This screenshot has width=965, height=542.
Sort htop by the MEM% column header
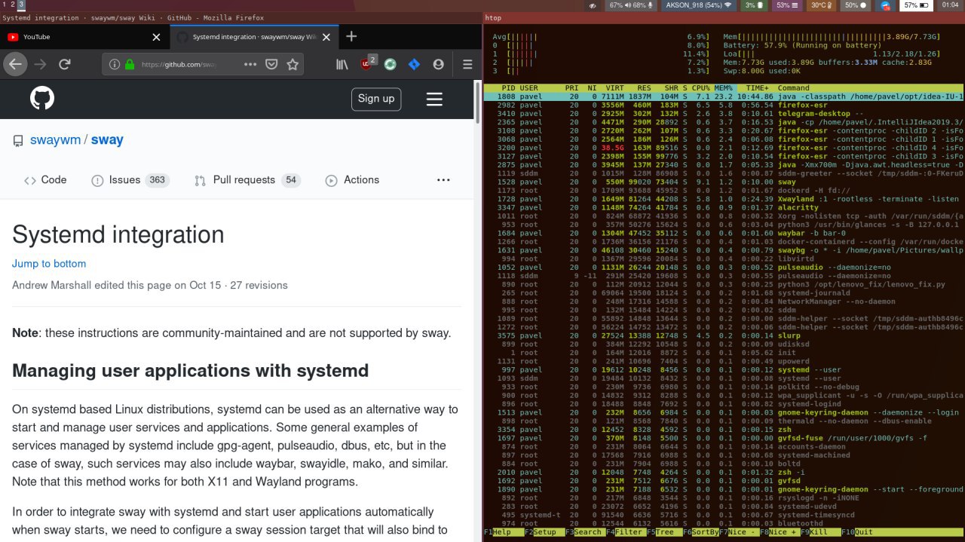coord(723,88)
